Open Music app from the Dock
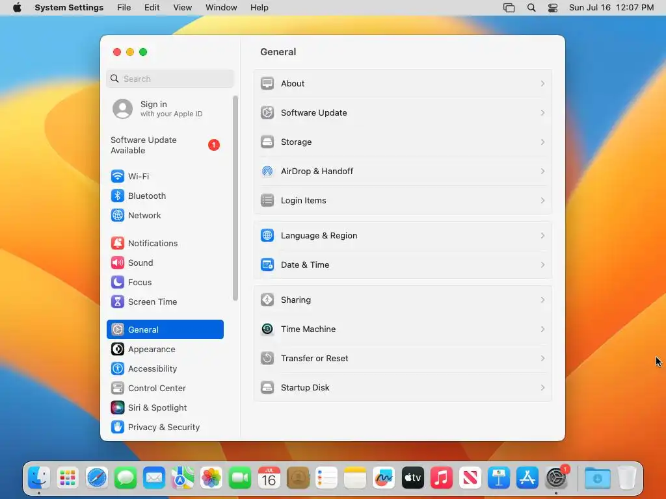 [442, 478]
